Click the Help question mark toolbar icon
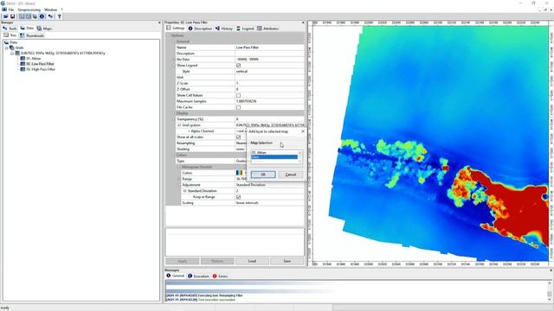The image size is (554, 311). point(60,16)
